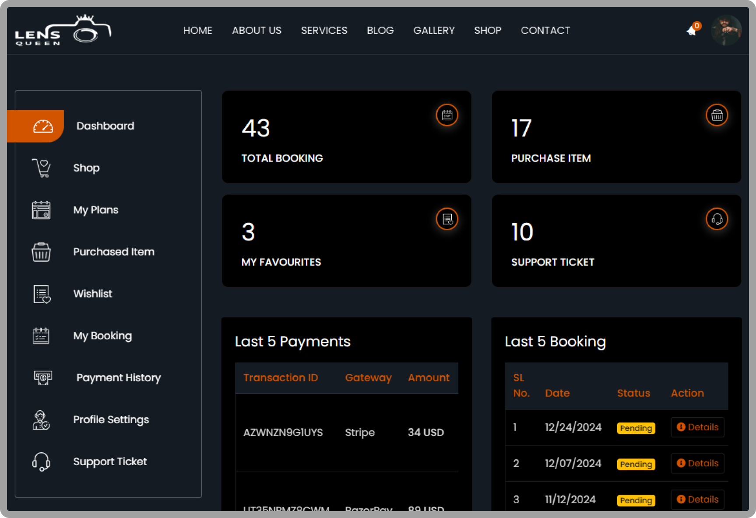Open the notification bell
Viewport: 756px width, 518px height.
tap(693, 30)
